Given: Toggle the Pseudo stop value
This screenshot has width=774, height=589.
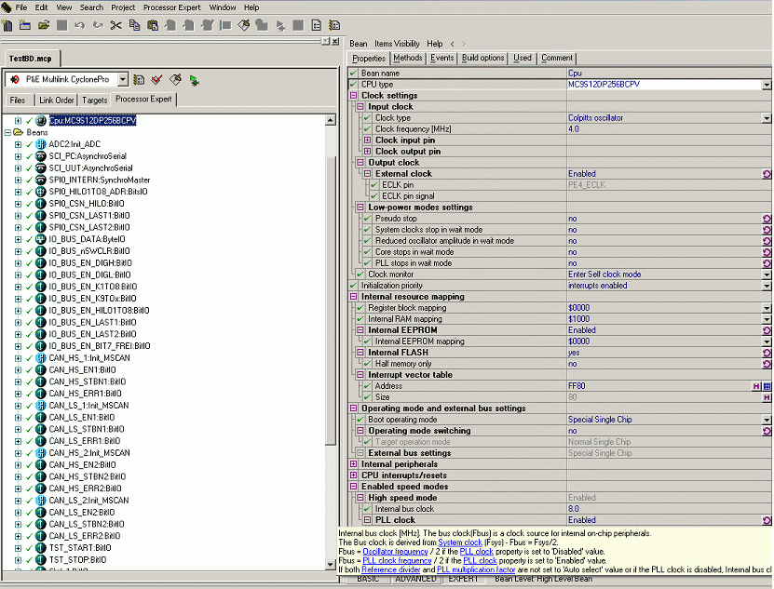Looking at the screenshot, I should pyautogui.click(x=767, y=219).
